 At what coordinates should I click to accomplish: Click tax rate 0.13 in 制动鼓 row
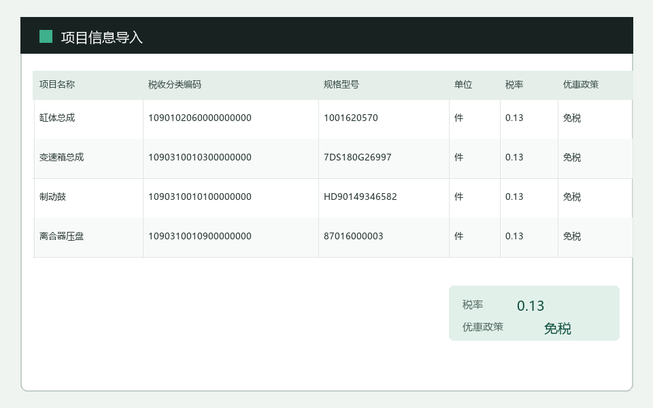tap(514, 197)
